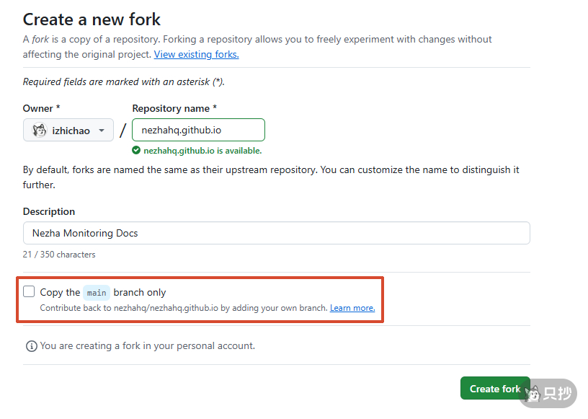Screen dimensions: 588x419
Task: Click the 'Create a new fork' heading
Action: pyautogui.click(x=92, y=19)
